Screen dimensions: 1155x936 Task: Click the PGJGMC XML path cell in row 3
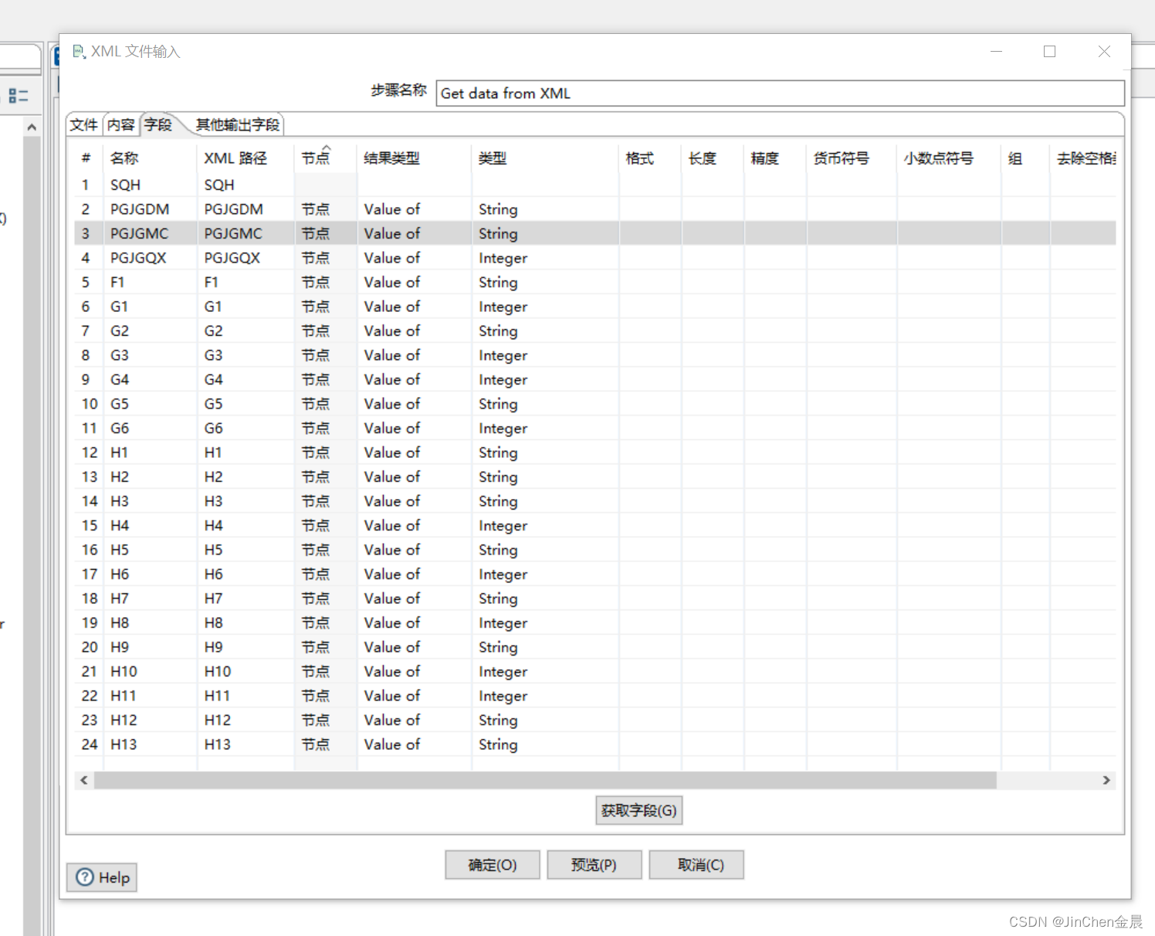(246, 233)
